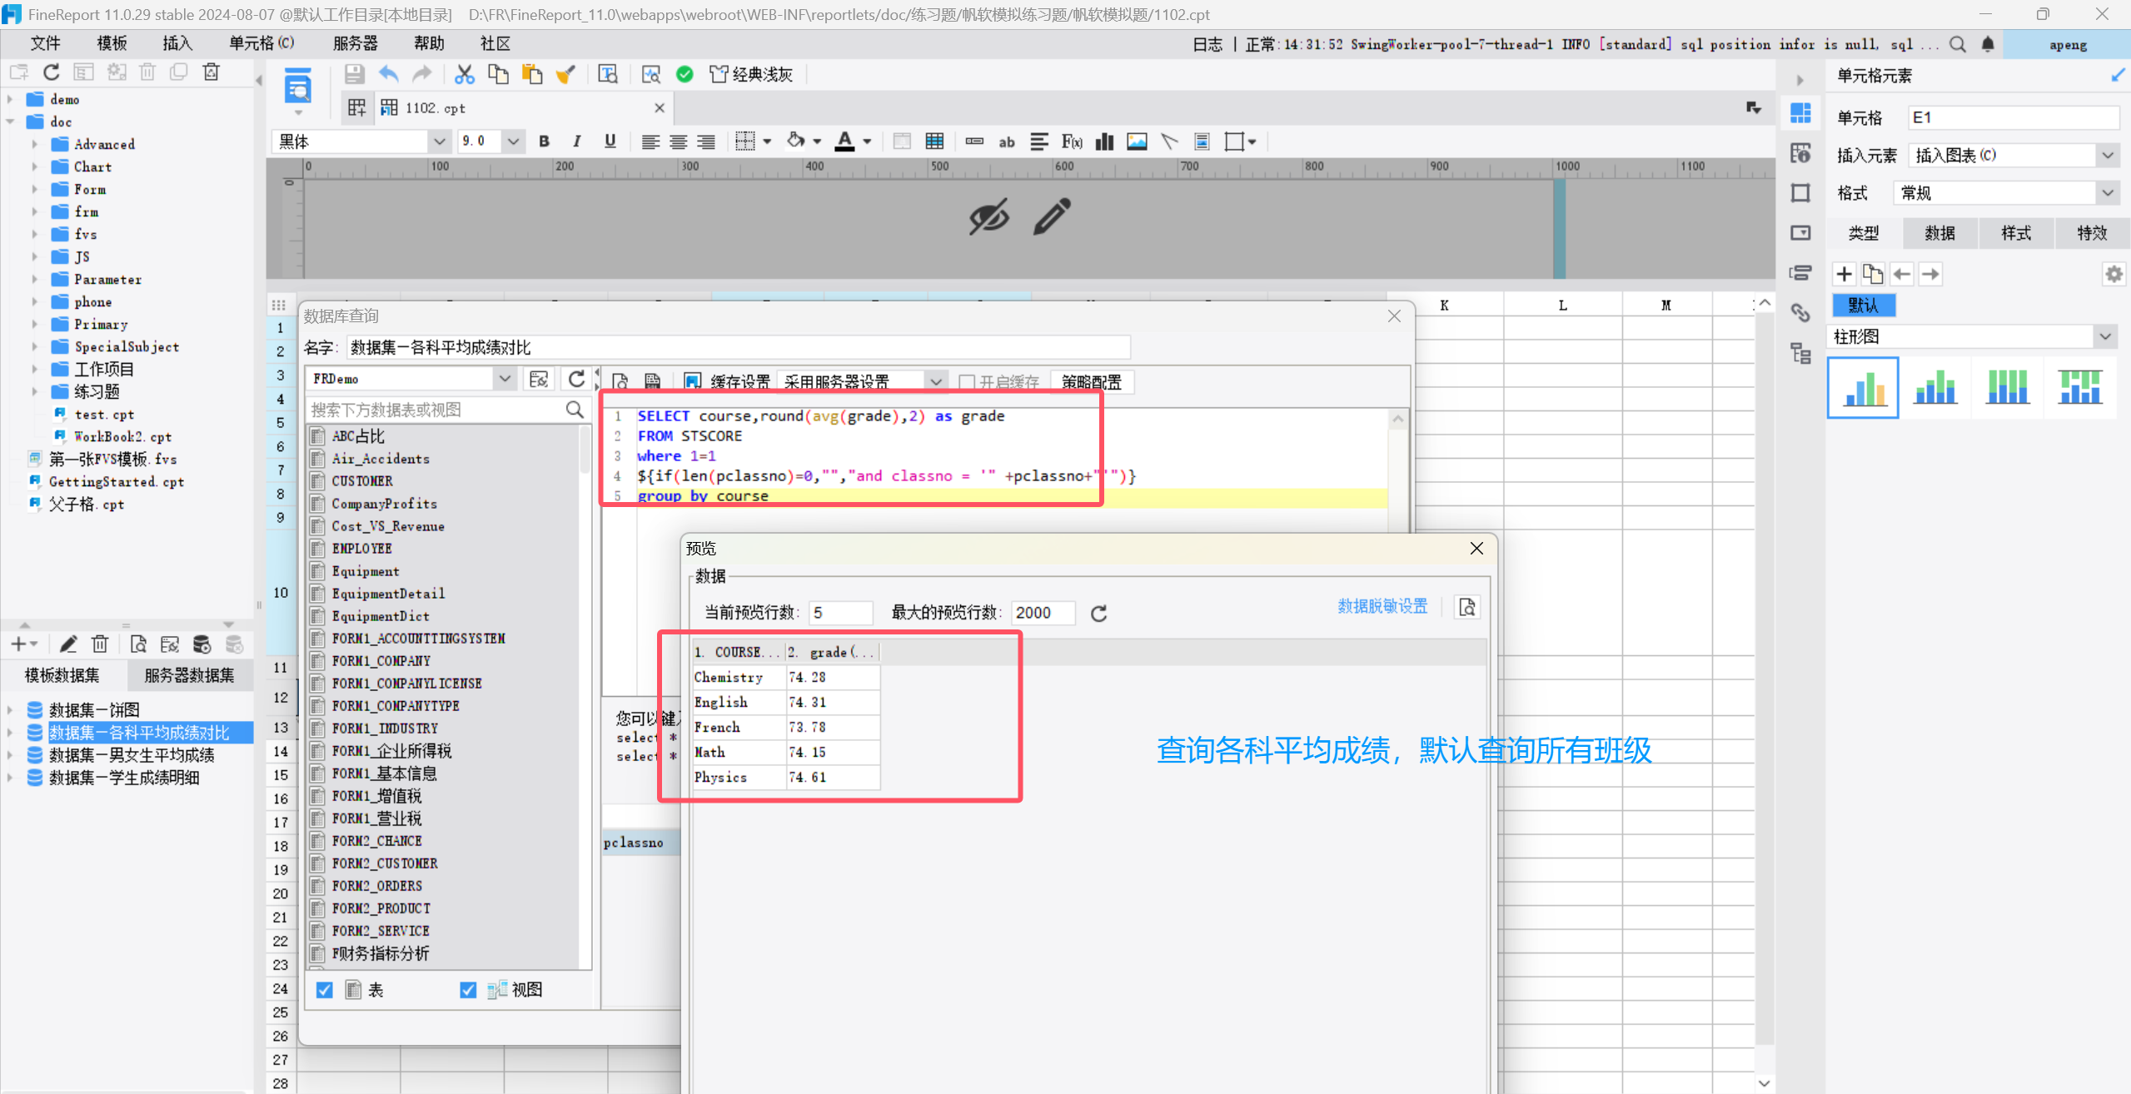Uncheck the 视图 checkbox
Viewport: 2131px width, 1094px height.
(x=468, y=990)
